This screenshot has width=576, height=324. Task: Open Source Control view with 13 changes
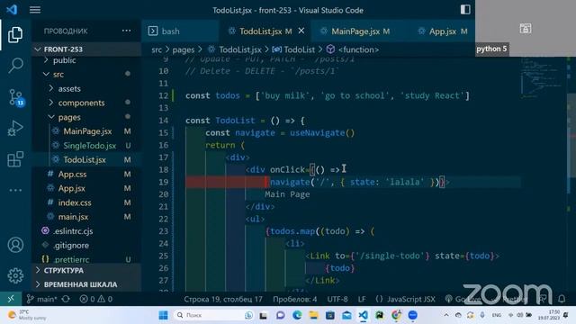[16, 98]
